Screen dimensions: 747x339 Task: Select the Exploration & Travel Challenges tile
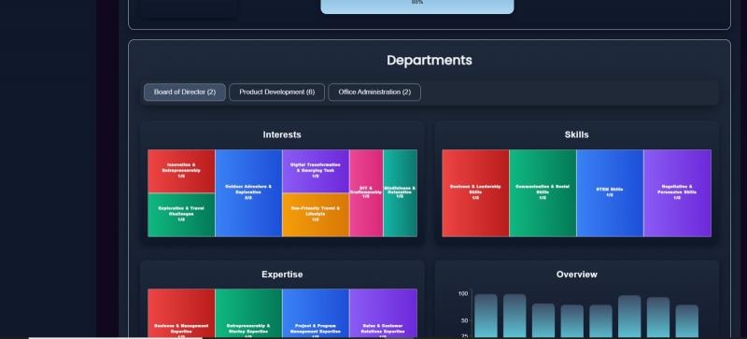point(181,215)
